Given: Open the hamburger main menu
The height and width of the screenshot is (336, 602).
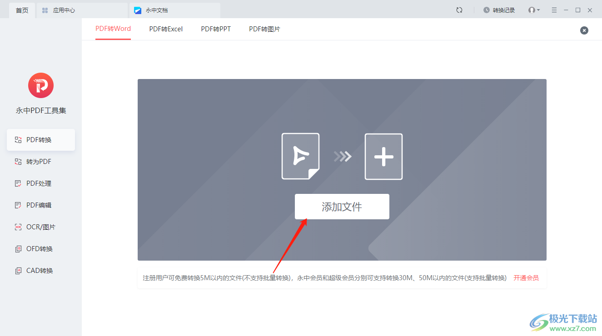Looking at the screenshot, I should pos(554,10).
